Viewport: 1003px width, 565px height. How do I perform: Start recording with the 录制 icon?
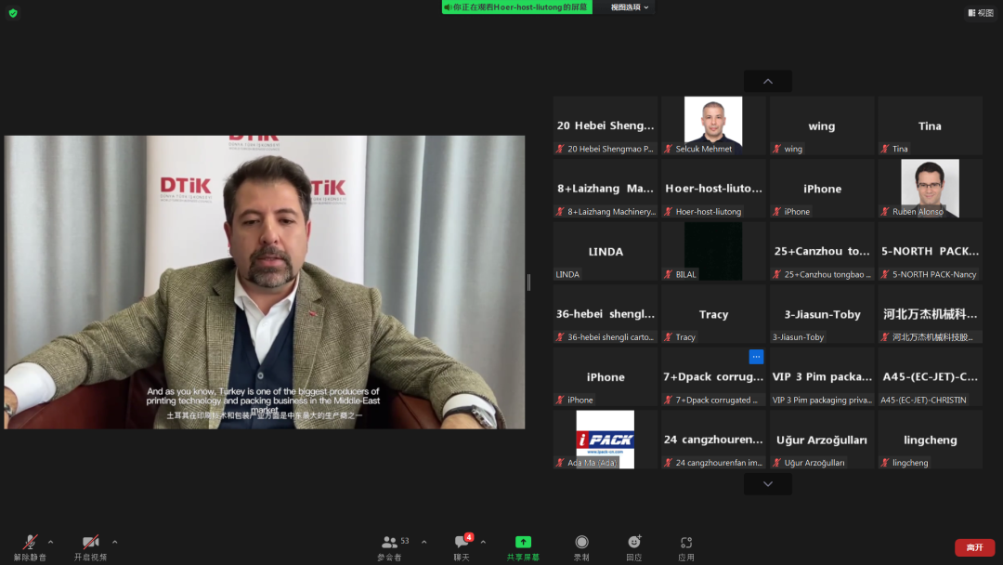pyautogui.click(x=581, y=542)
